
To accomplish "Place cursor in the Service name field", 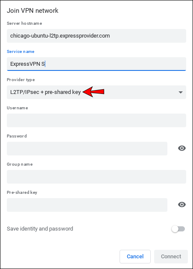I will (96, 64).
